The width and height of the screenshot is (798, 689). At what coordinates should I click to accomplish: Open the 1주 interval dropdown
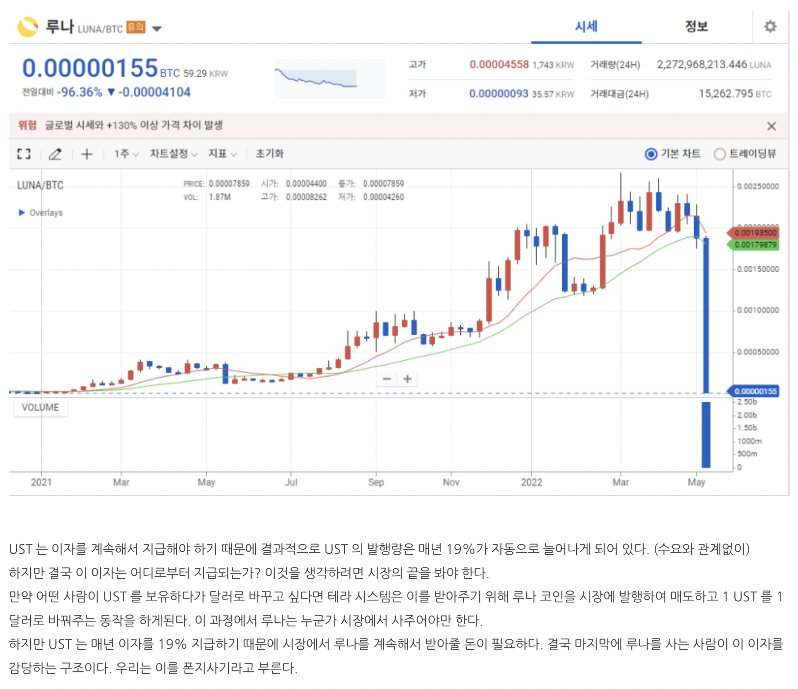[126, 154]
